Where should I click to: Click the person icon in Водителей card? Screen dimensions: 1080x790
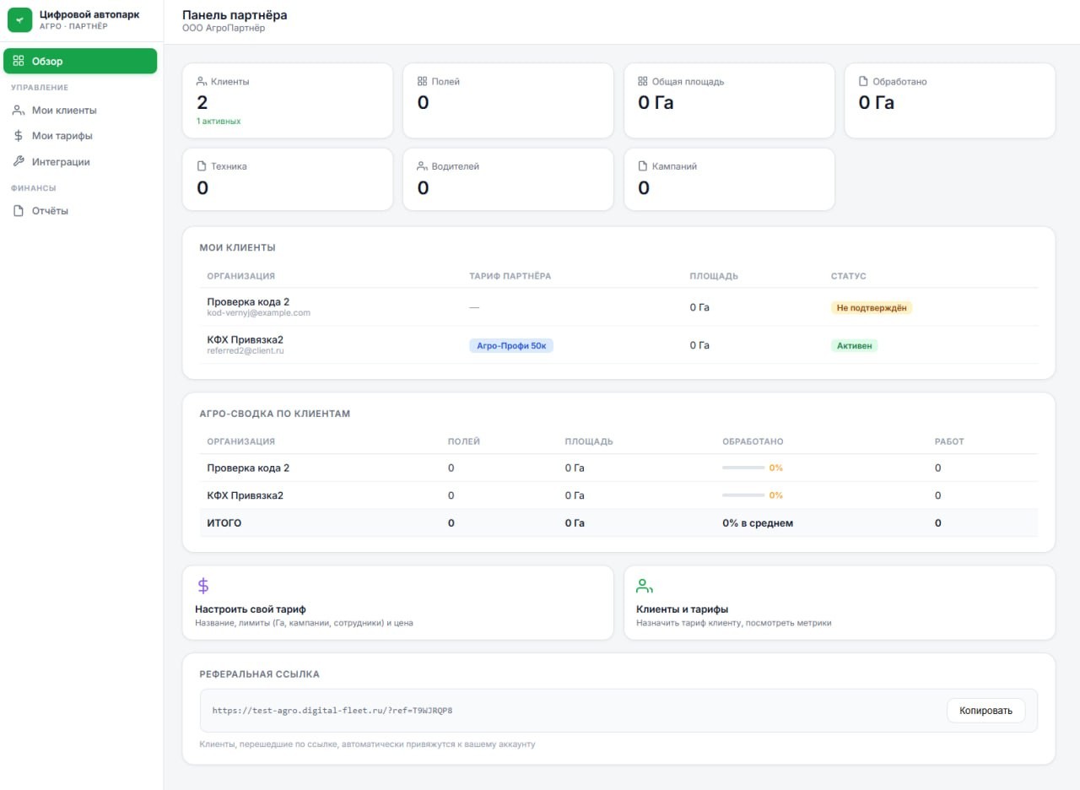click(x=422, y=166)
